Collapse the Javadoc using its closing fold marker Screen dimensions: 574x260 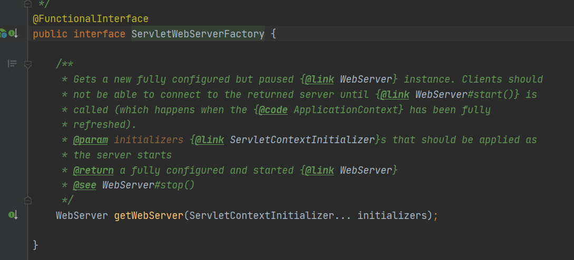click(28, 201)
